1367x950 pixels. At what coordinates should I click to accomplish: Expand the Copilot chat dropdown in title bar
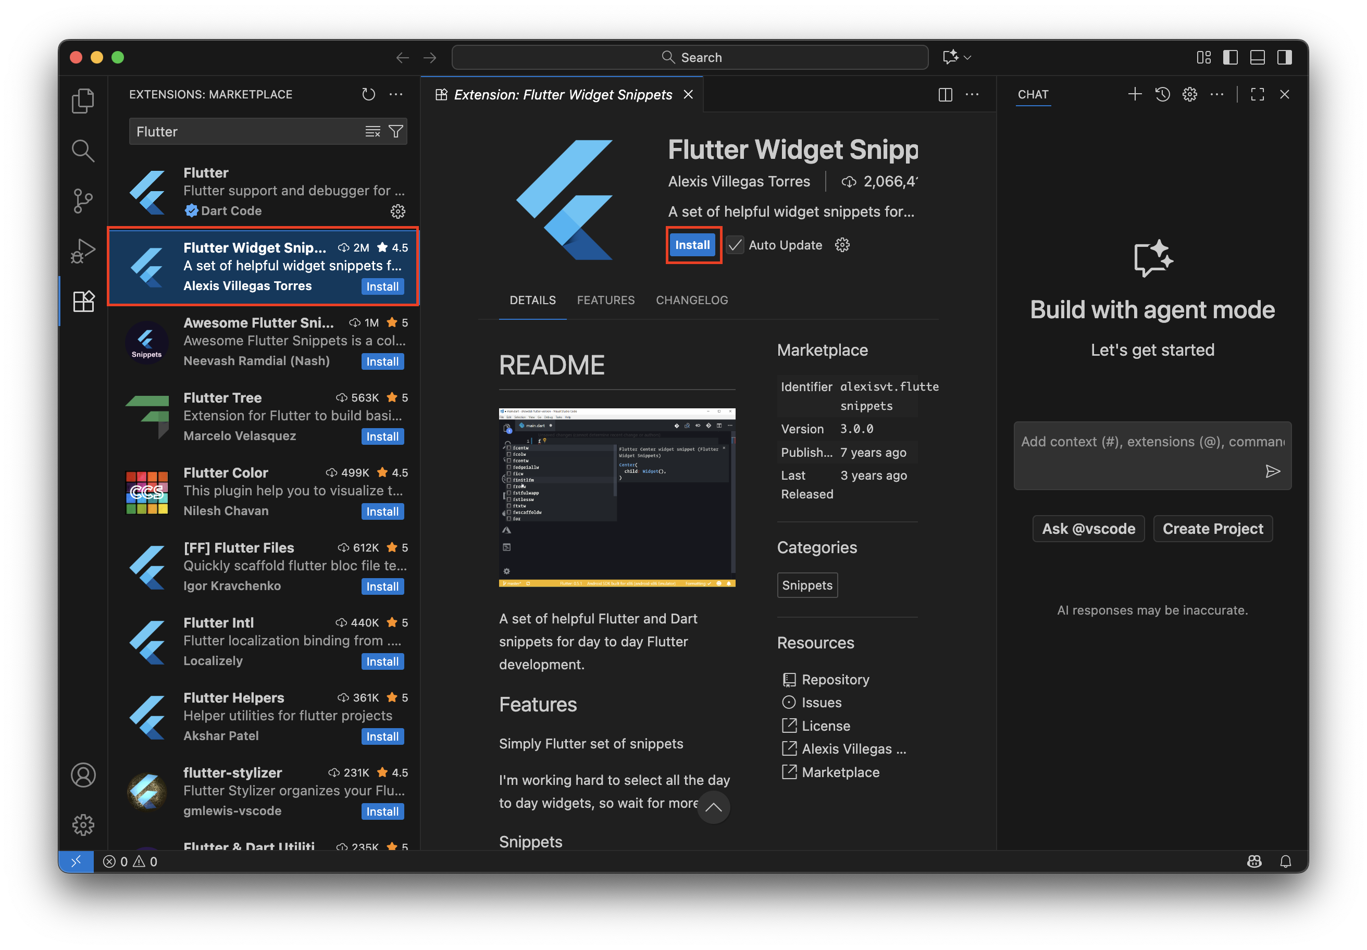click(968, 58)
